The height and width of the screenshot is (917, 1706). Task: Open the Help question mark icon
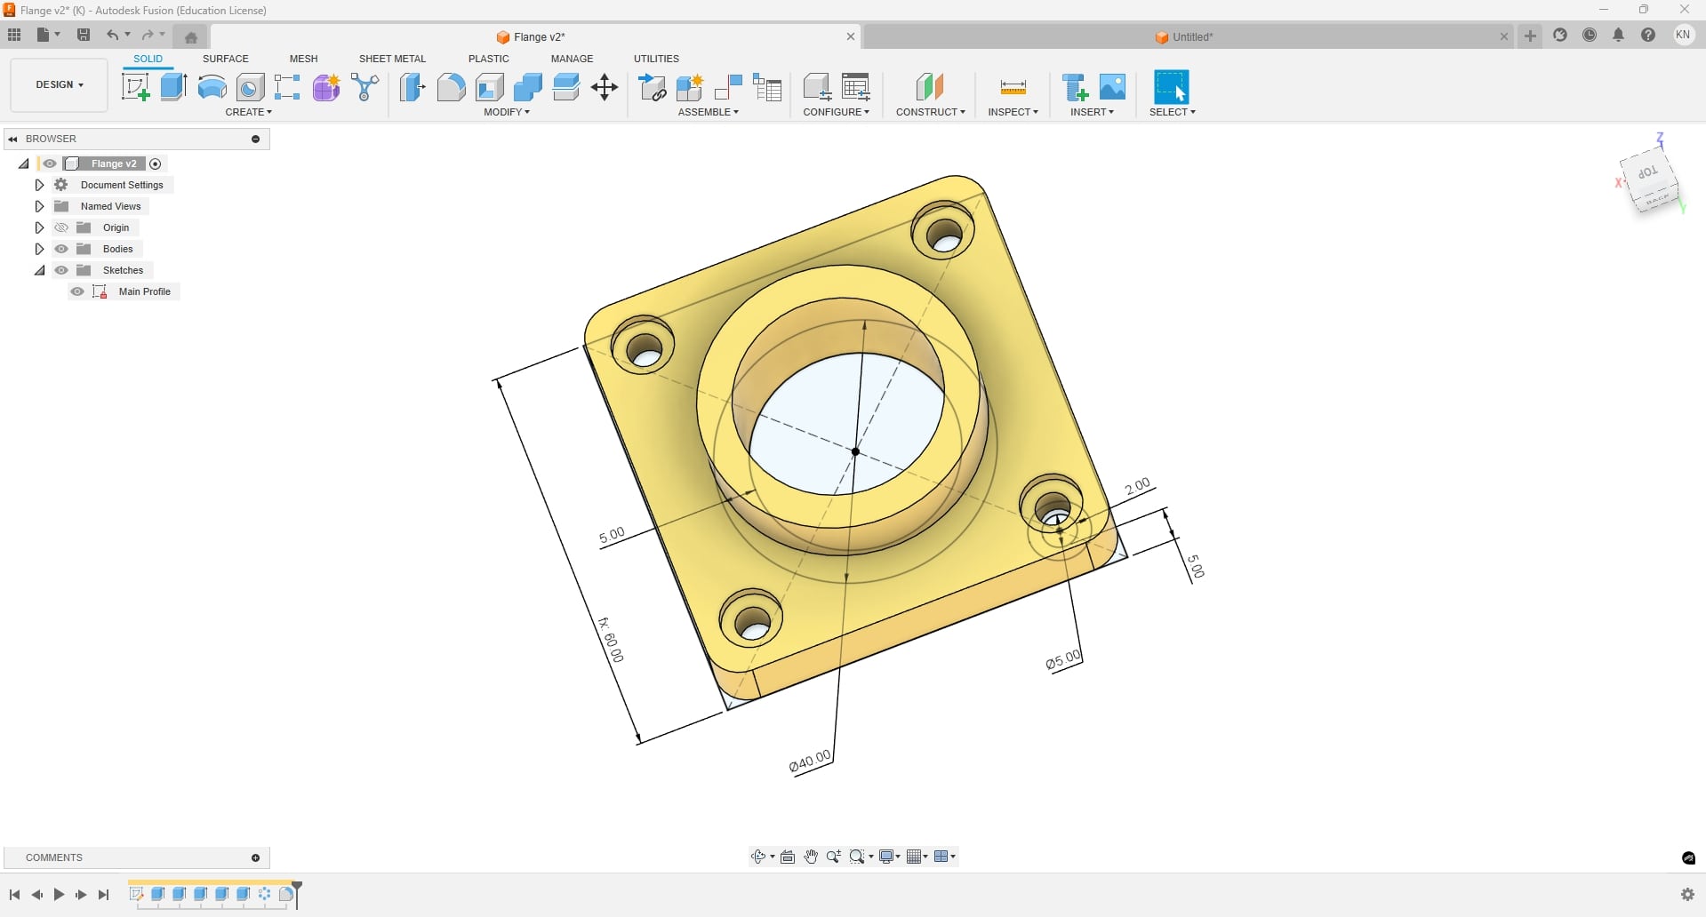coord(1648,35)
